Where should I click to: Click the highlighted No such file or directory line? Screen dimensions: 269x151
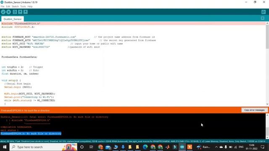tap(31, 133)
